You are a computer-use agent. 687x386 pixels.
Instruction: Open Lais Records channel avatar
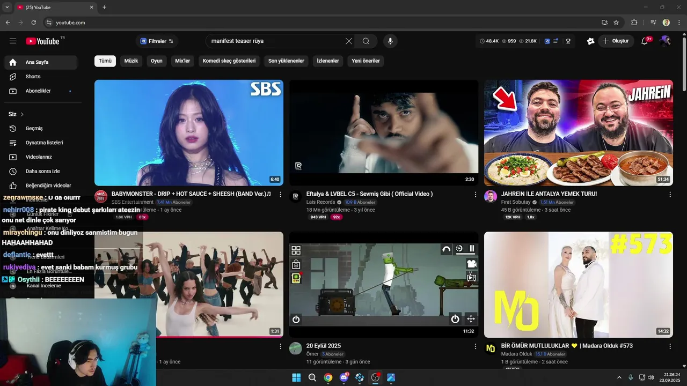point(296,196)
